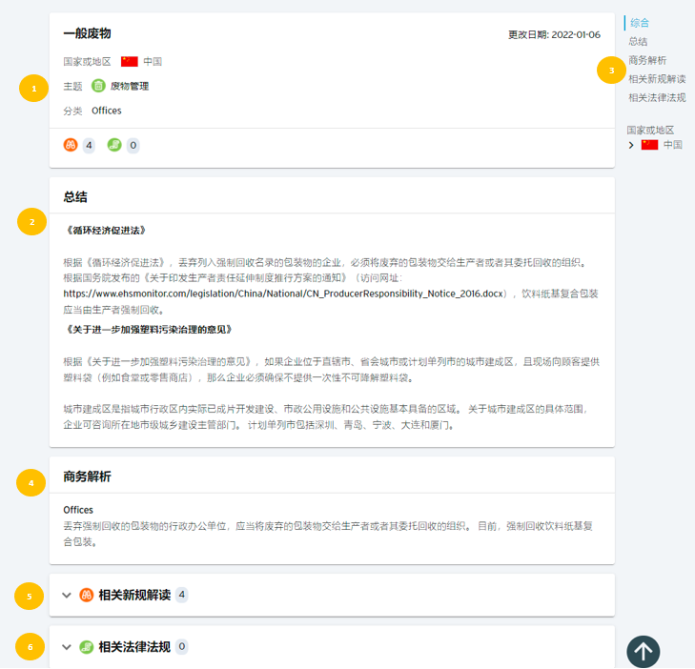
Task: Click the green 废物管理 topic icon
Action: 98,86
